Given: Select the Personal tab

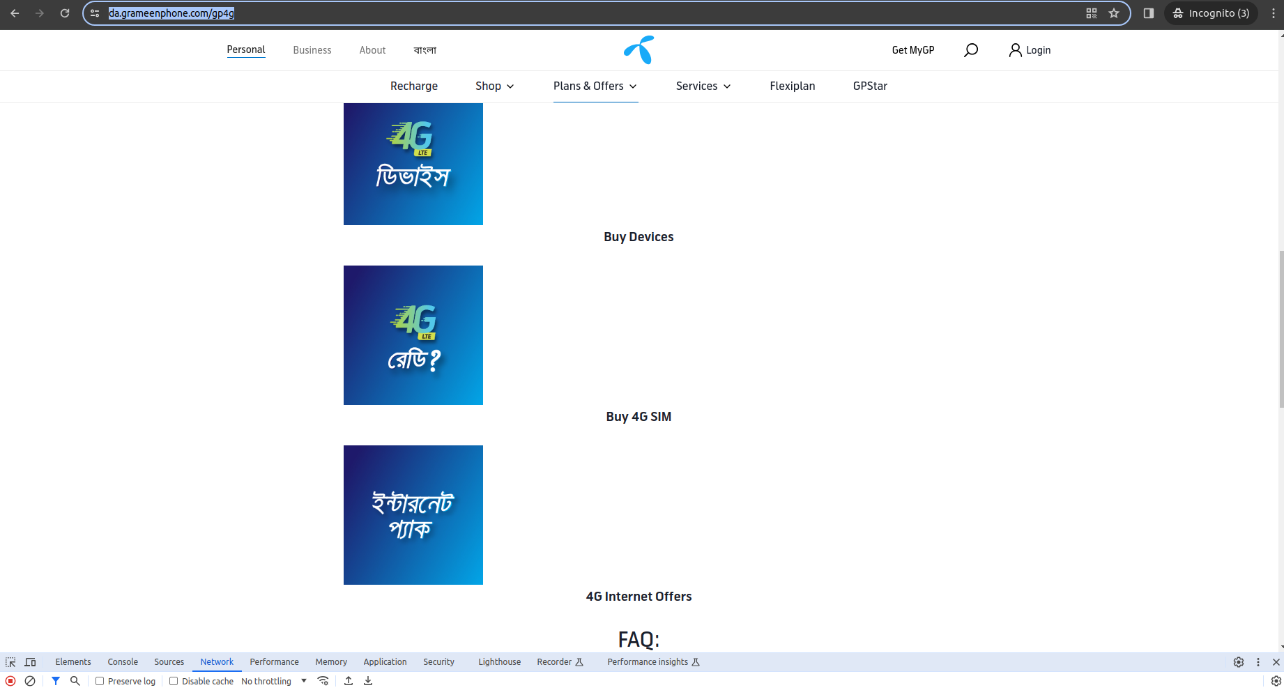Looking at the screenshot, I should [x=246, y=49].
